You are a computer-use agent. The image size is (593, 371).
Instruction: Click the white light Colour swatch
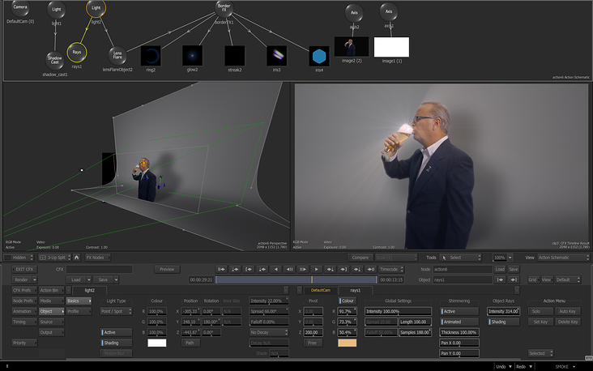pos(156,343)
